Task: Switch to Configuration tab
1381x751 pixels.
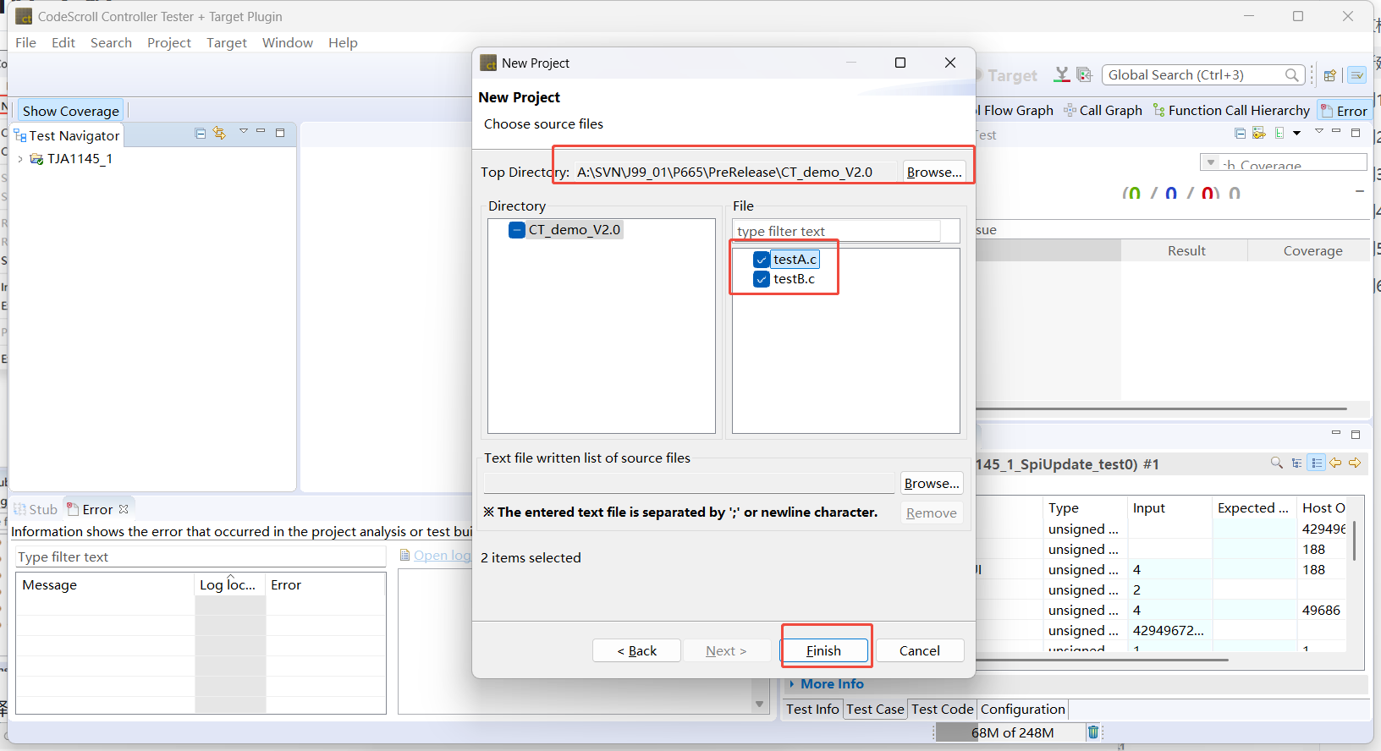Action: pos(1022,709)
